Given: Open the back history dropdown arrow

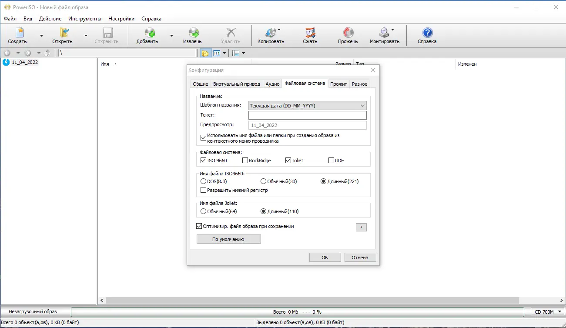Looking at the screenshot, I should [18, 53].
